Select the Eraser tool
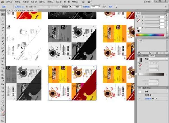 coord(3,51)
